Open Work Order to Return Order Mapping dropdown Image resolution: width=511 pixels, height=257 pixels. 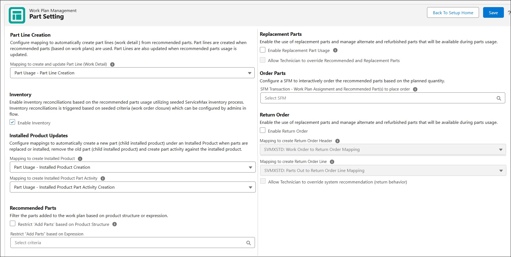383,150
